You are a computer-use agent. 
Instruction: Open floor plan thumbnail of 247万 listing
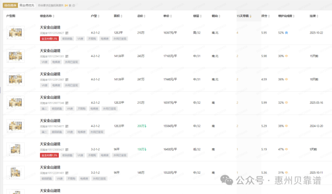tap(16, 79)
